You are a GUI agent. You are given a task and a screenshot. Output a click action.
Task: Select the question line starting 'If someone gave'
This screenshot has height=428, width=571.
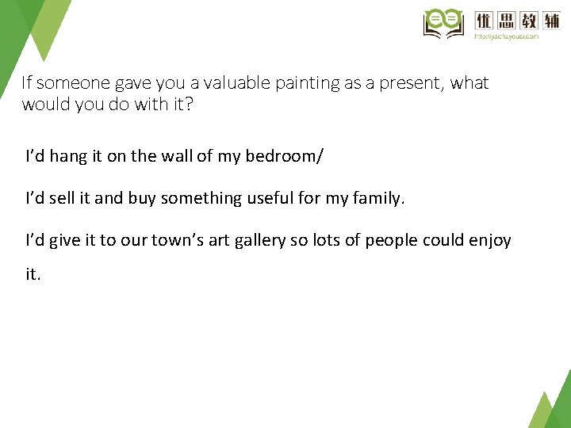(x=255, y=83)
